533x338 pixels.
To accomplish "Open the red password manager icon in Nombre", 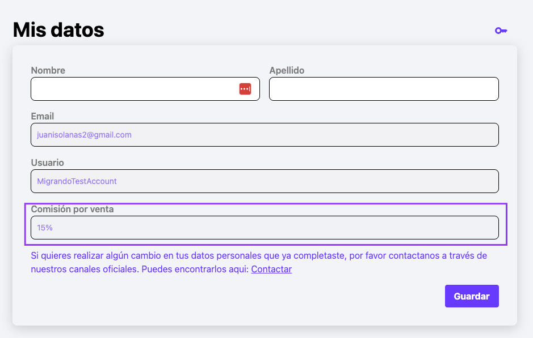I will click(245, 89).
